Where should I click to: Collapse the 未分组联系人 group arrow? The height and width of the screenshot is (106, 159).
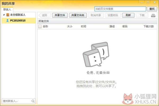click(4, 15)
